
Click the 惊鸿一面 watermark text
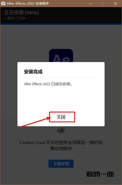(x=100, y=174)
